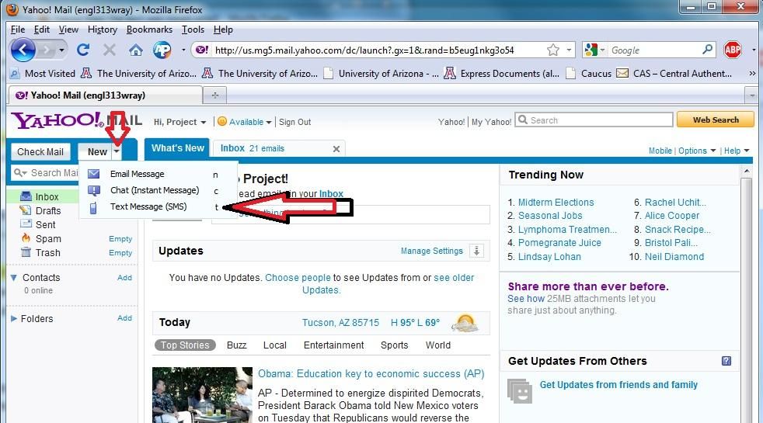This screenshot has width=763, height=423.
Task: Switch to the What's New tab
Action: tap(178, 147)
